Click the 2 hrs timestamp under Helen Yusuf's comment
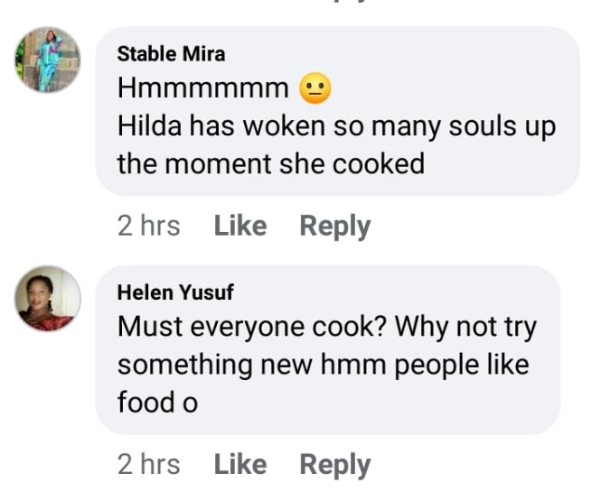Viewport: 610px width, 492px height. (148, 464)
